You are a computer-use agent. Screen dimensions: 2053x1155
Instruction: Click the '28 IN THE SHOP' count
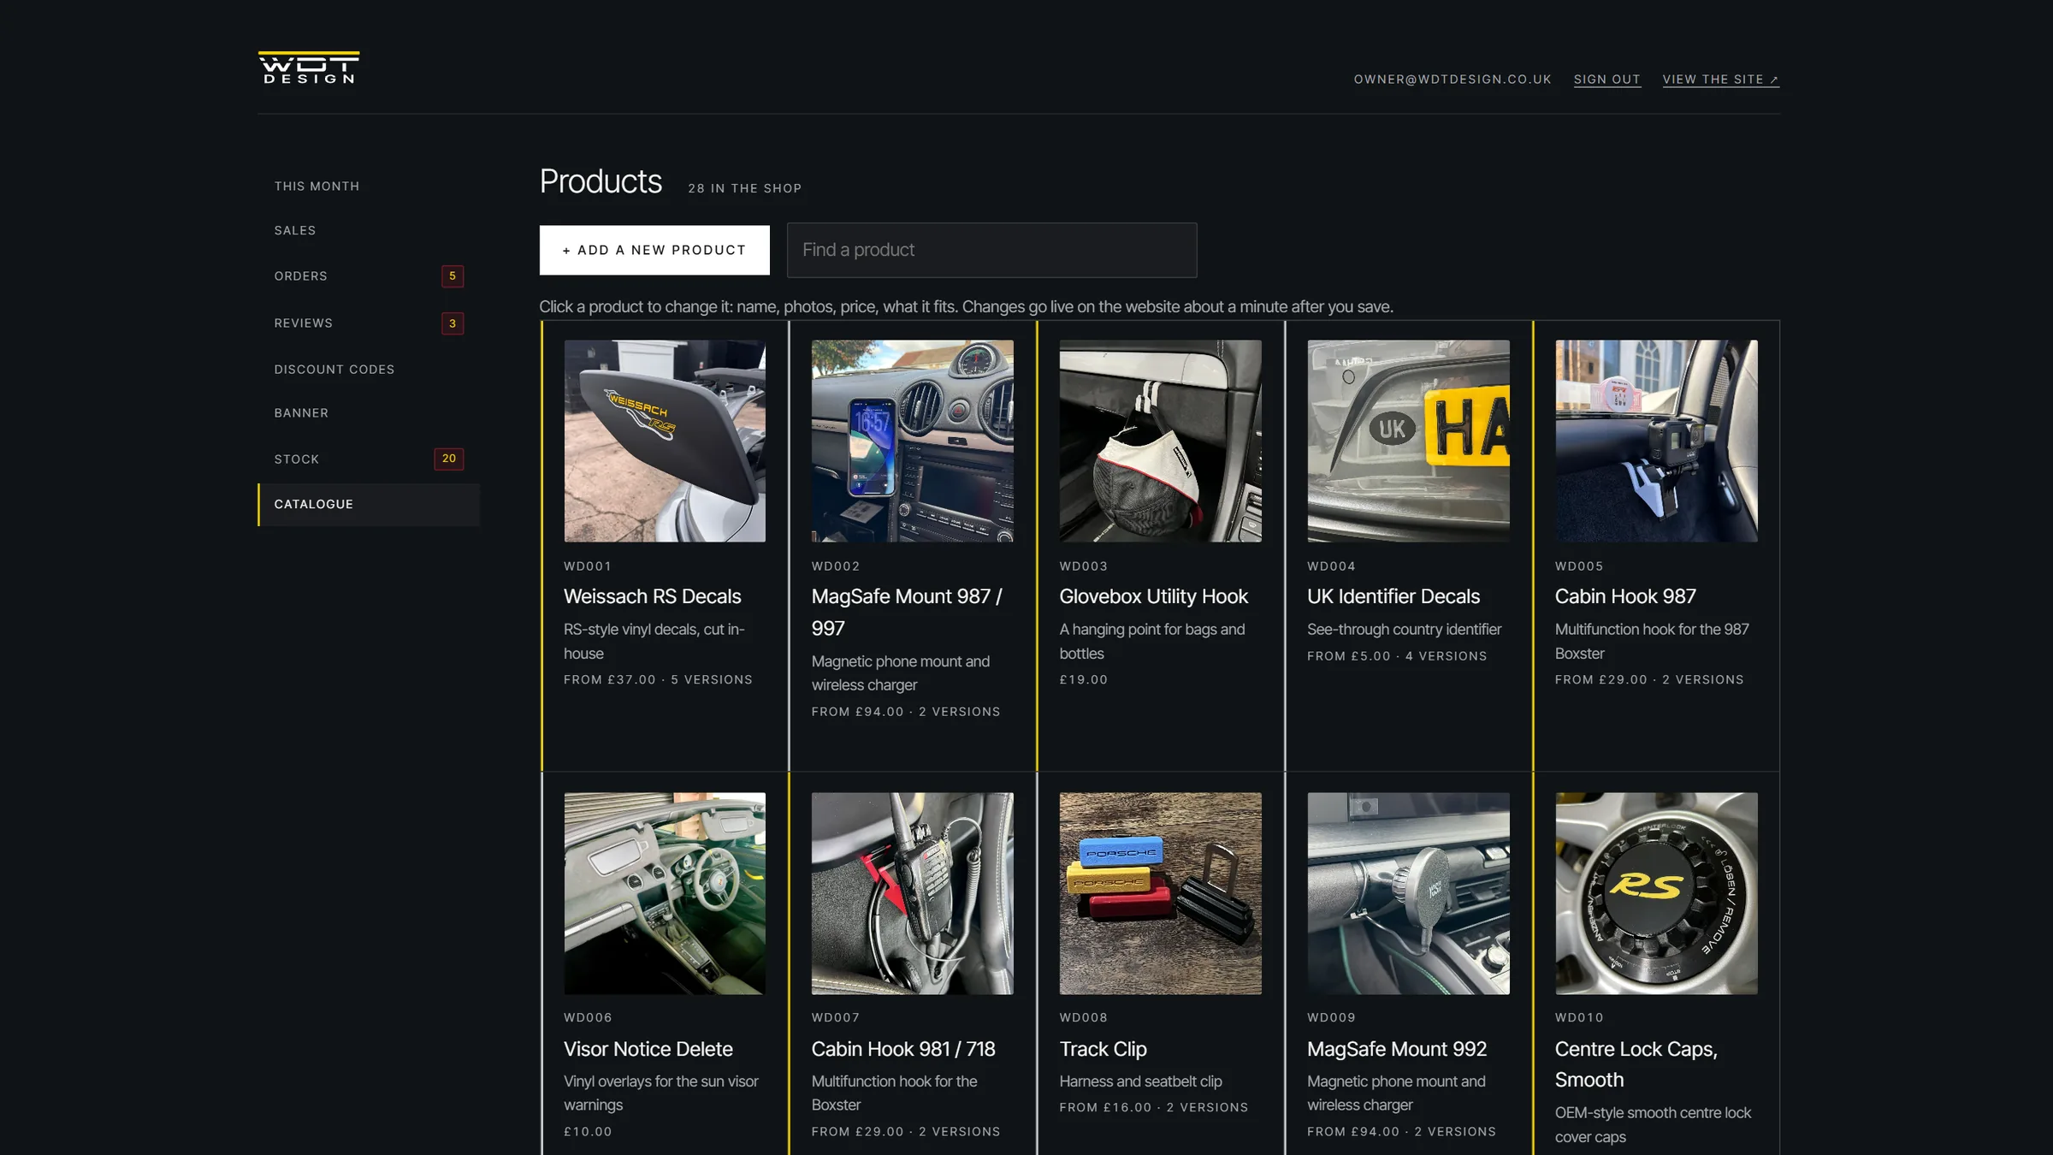coord(744,188)
